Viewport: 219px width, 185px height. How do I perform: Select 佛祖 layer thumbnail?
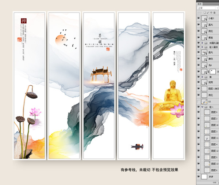[x=204, y=38]
